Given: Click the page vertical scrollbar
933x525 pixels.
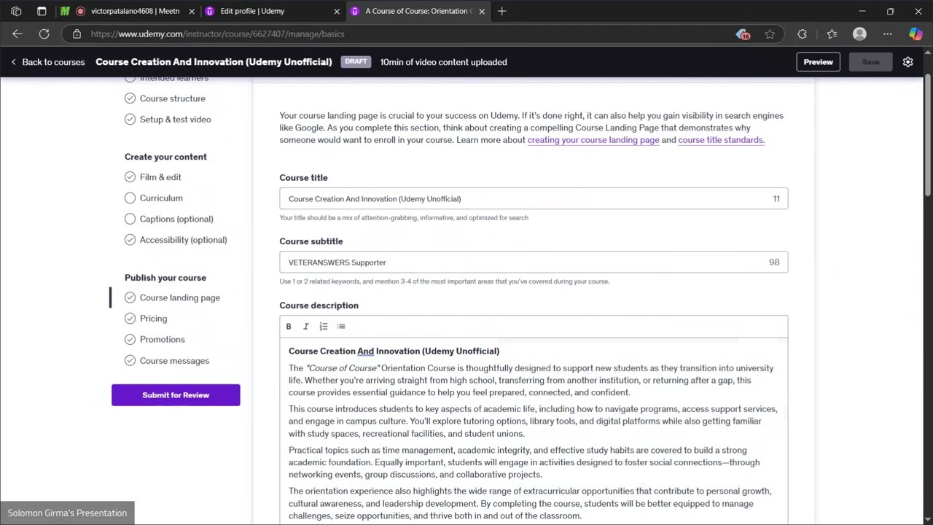Looking at the screenshot, I should coord(928,136).
